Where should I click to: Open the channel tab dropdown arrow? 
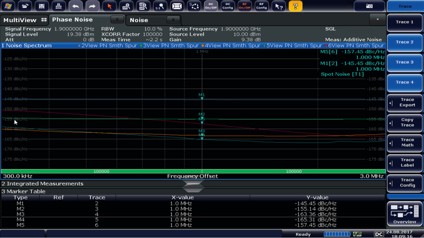(x=377, y=20)
